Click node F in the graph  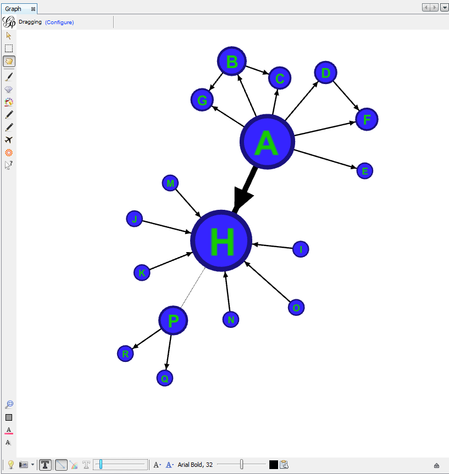(x=367, y=119)
